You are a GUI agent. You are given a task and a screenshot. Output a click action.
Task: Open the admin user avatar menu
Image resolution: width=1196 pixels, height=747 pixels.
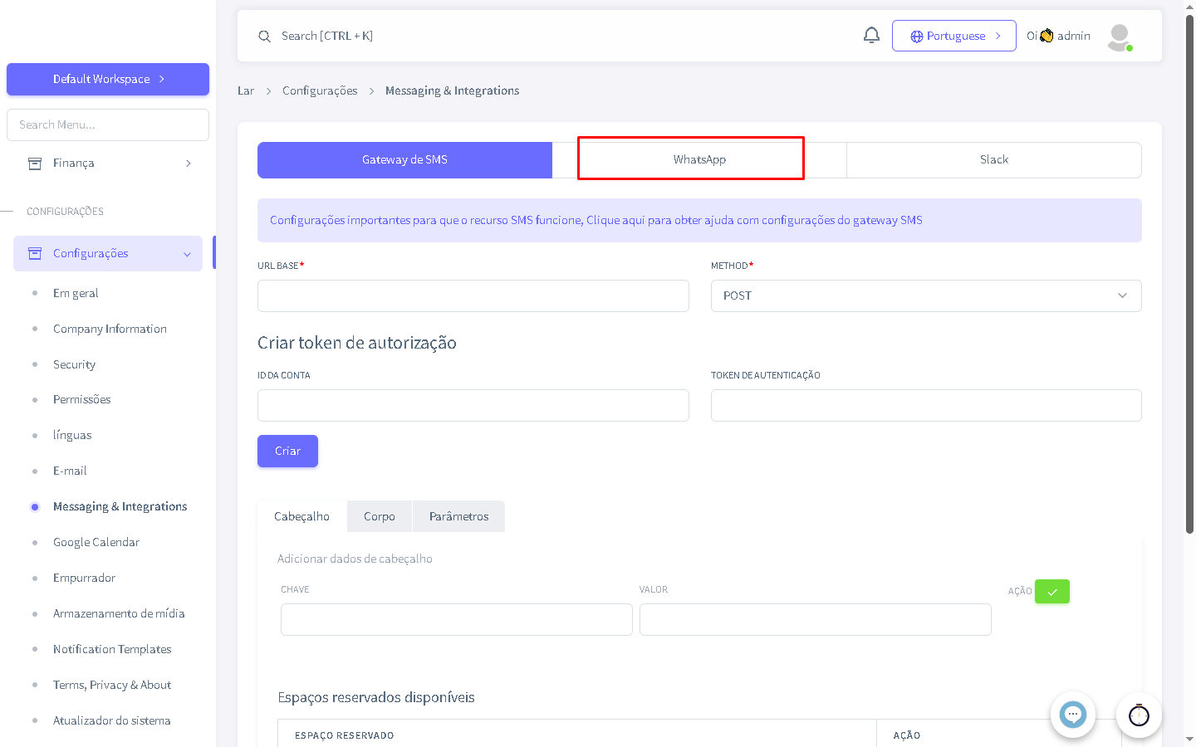tap(1119, 37)
